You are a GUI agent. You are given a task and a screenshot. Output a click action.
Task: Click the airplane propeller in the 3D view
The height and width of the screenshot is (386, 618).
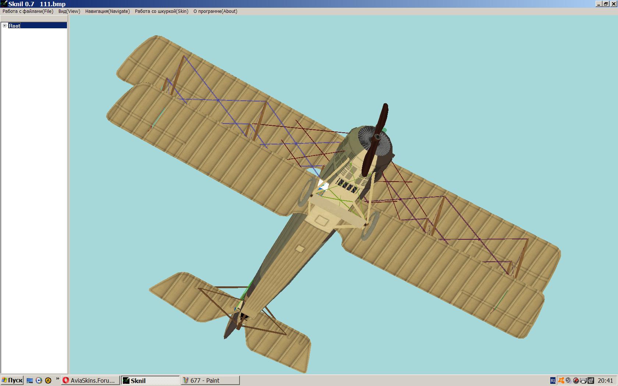[x=376, y=139]
